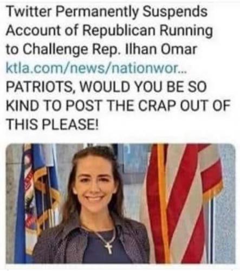The height and width of the screenshot is (271, 240).
Task: Click the word 'Twitter' in the headline
Action: click(x=29, y=12)
